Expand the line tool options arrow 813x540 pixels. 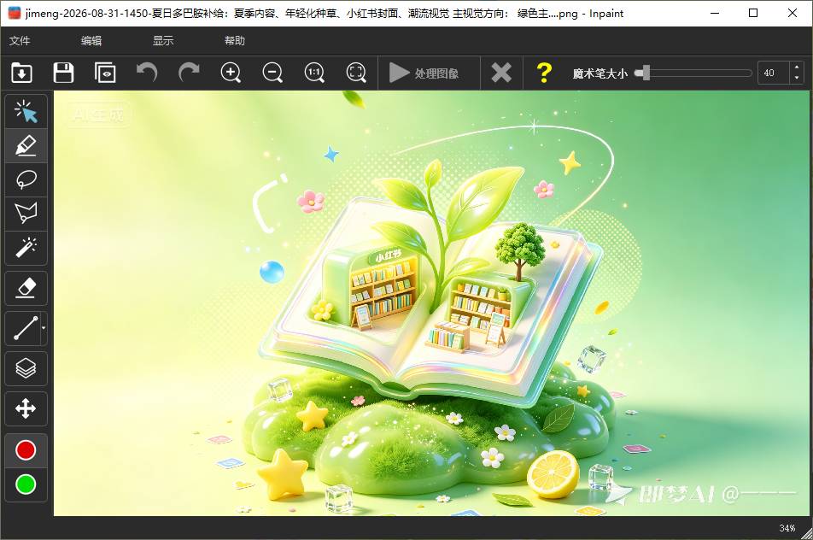44,328
